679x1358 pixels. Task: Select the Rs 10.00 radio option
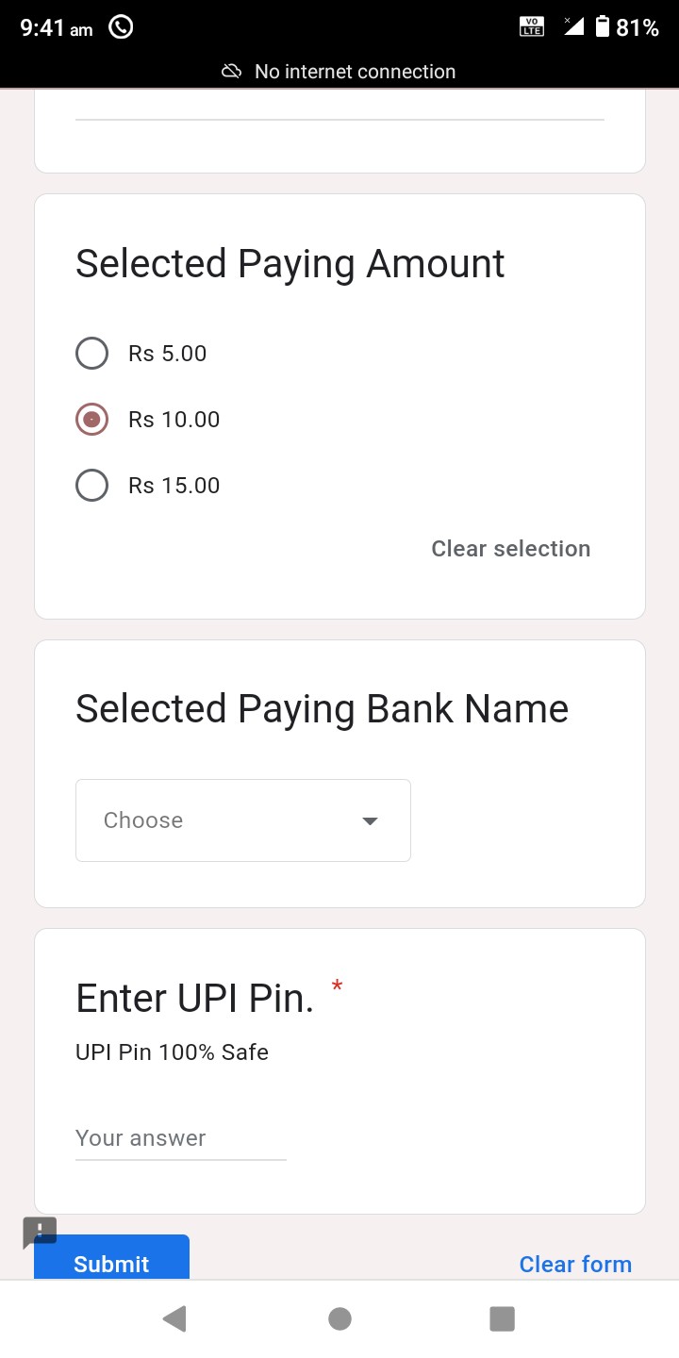click(91, 420)
